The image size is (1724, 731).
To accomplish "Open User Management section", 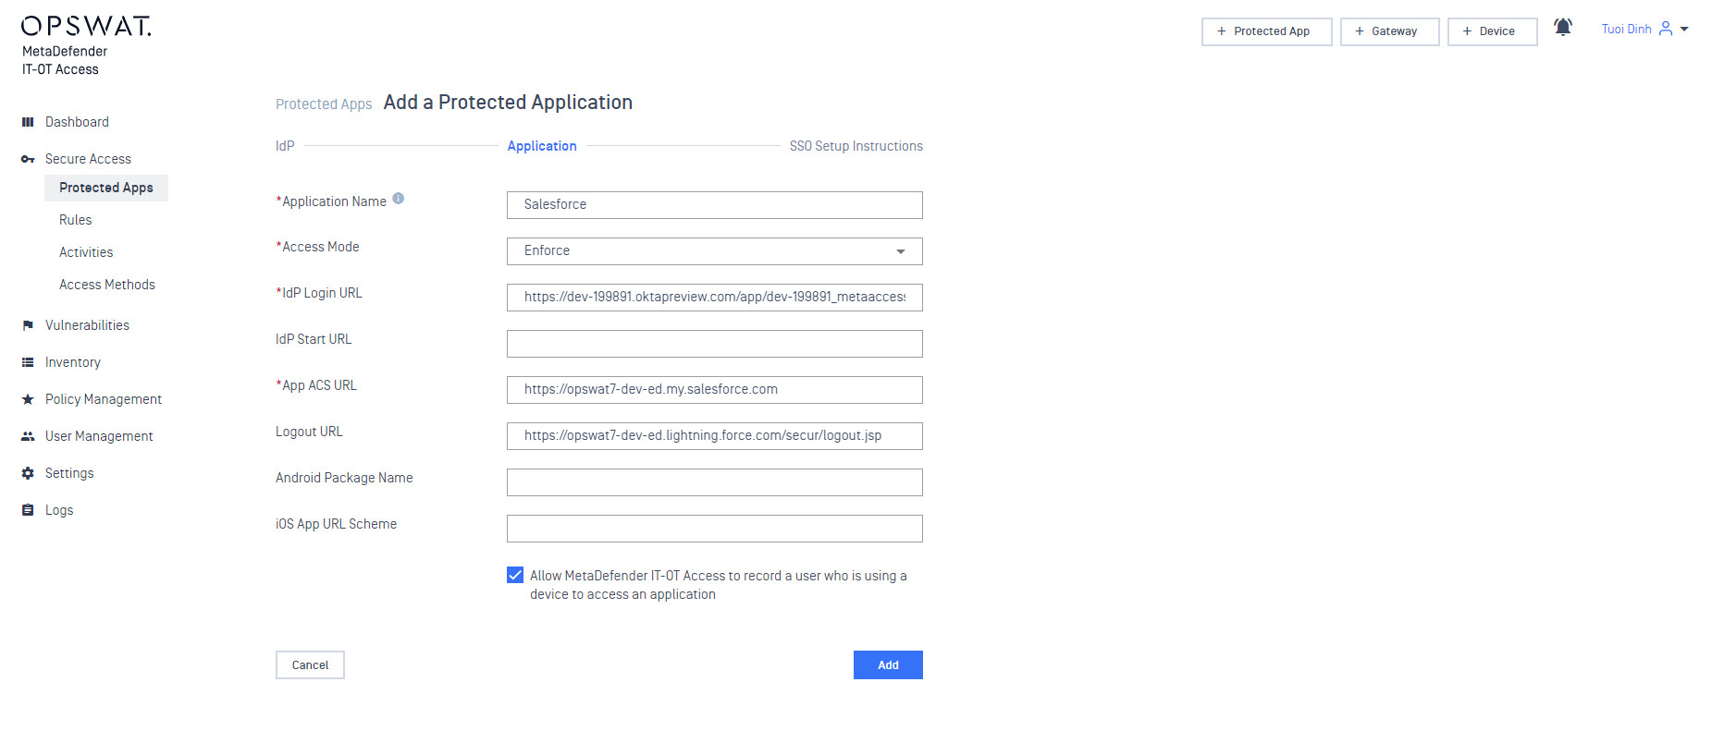I will 99,436.
